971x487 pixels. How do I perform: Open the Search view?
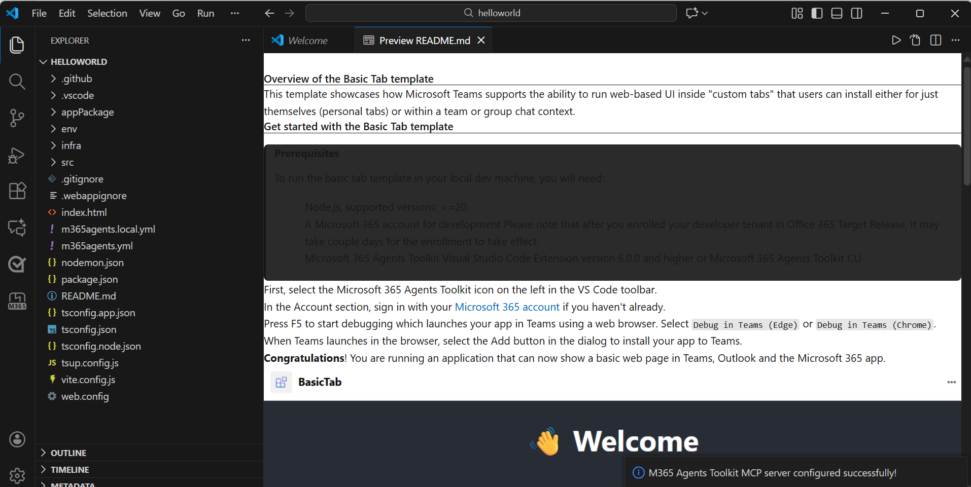[x=17, y=82]
